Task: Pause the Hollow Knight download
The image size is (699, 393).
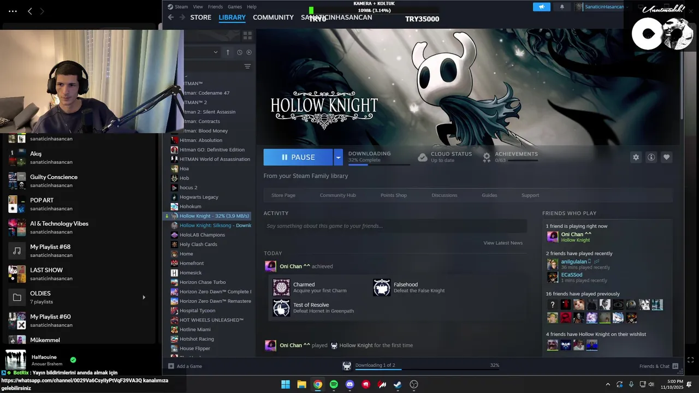Action: [298, 157]
